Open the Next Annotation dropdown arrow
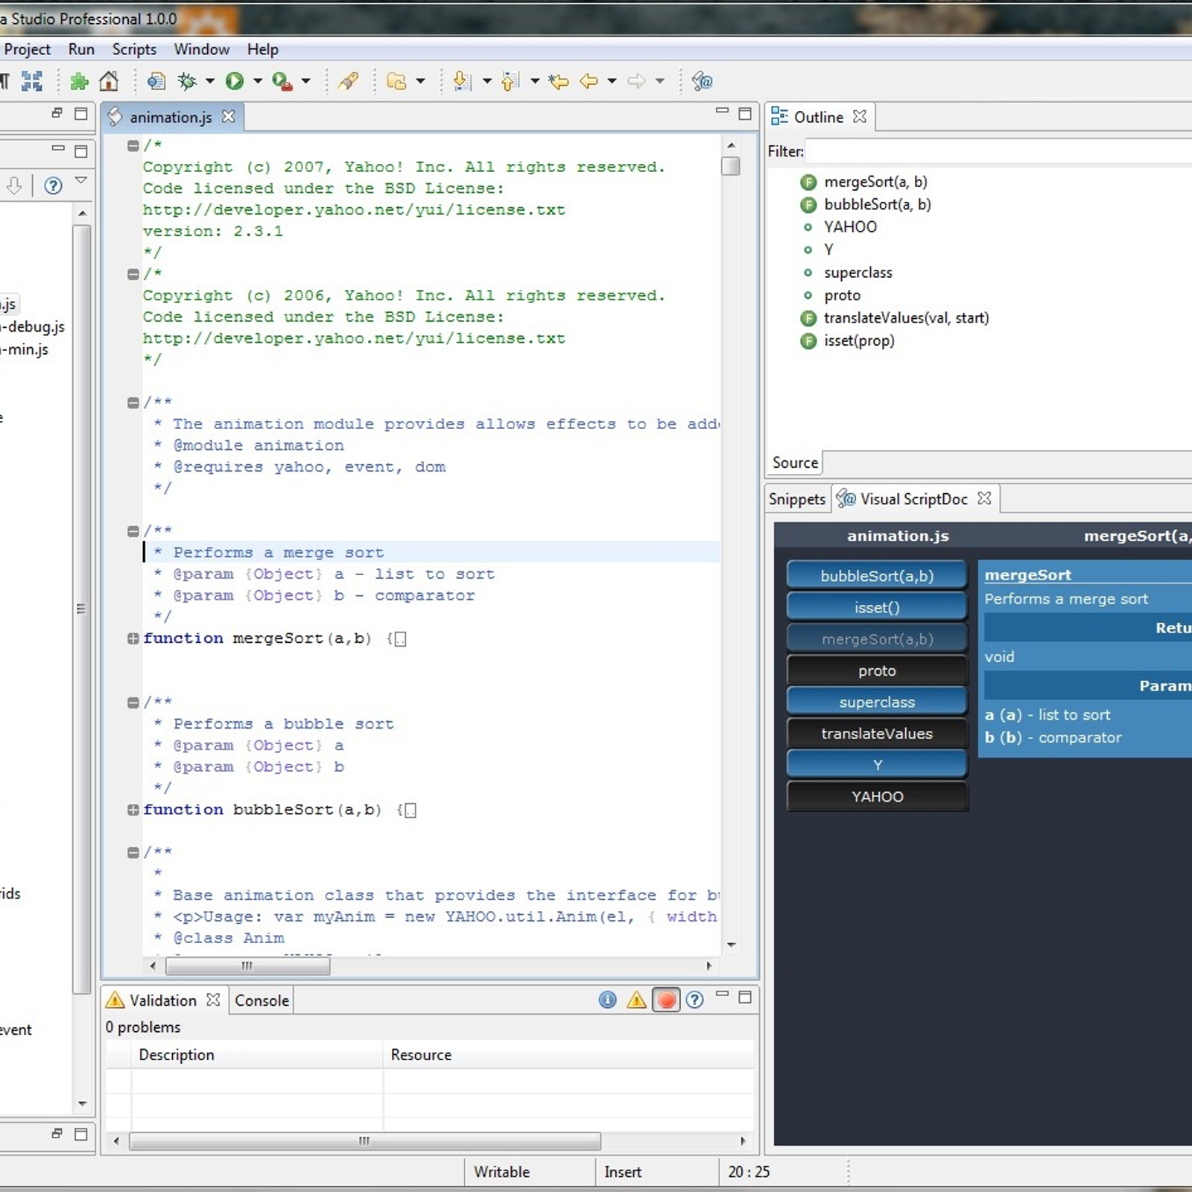1192x1192 pixels. pyautogui.click(x=486, y=80)
